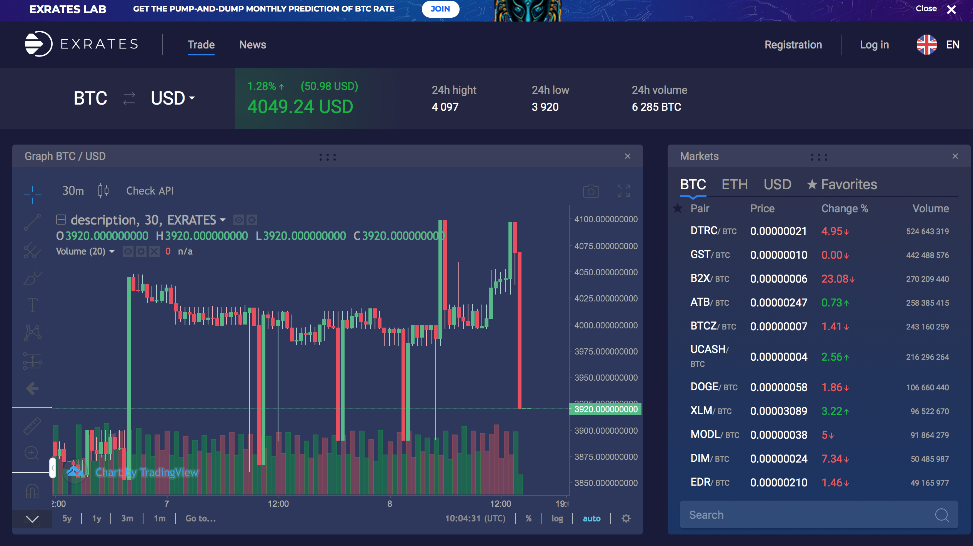Open the News navigation tab

(253, 45)
